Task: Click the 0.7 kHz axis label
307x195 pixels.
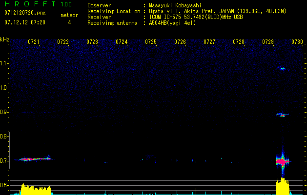Action: (4, 161)
